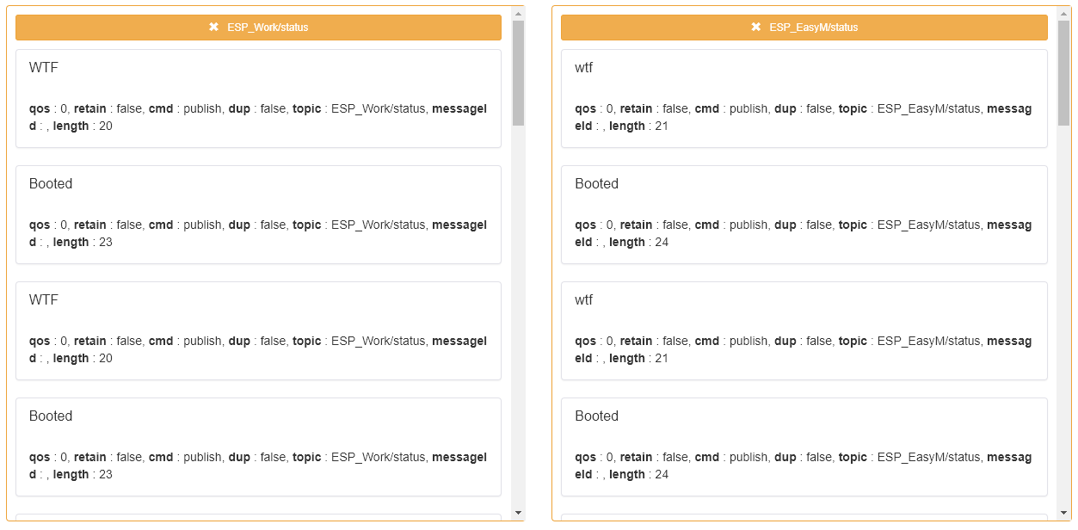Switch to the ESP_EasyM/status topic panel
The image size is (1078, 530).
[x=804, y=27]
